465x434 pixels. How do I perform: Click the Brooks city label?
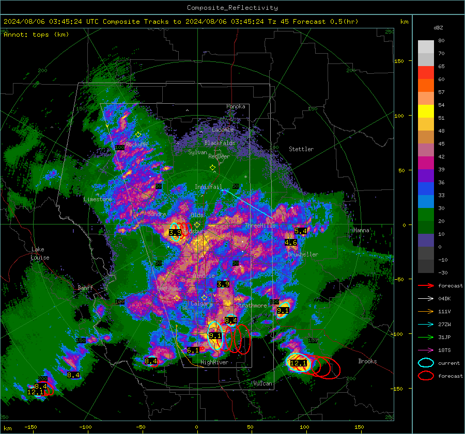pyautogui.click(x=367, y=361)
